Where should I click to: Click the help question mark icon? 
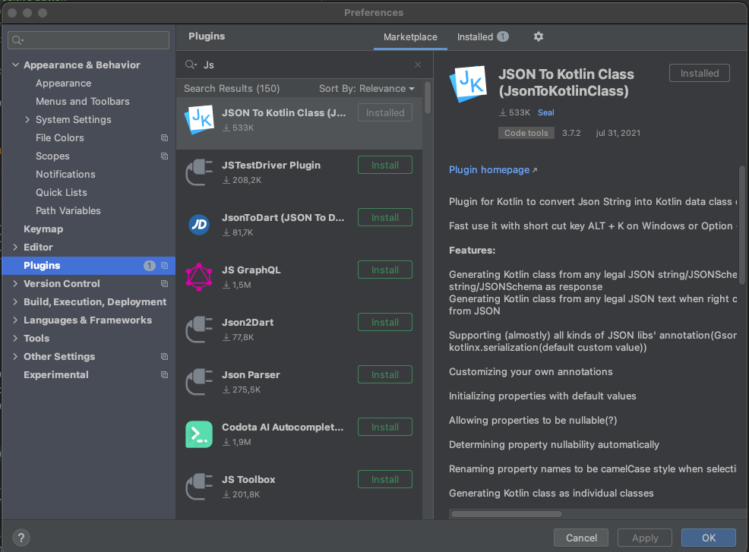point(21,538)
